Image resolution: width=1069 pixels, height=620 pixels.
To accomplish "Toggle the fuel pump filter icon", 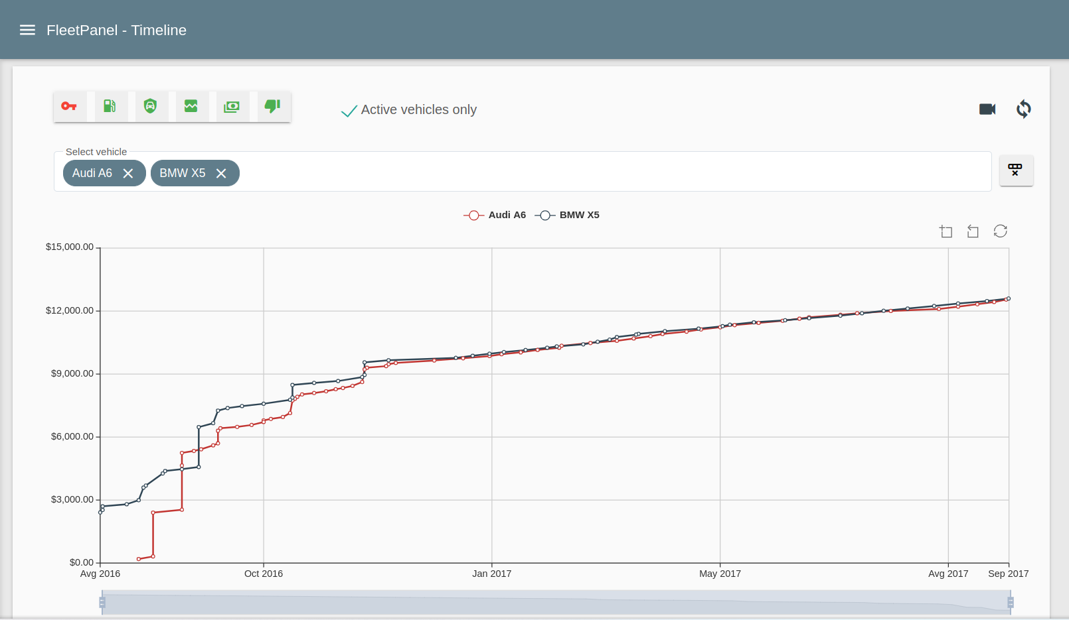I will [110, 106].
